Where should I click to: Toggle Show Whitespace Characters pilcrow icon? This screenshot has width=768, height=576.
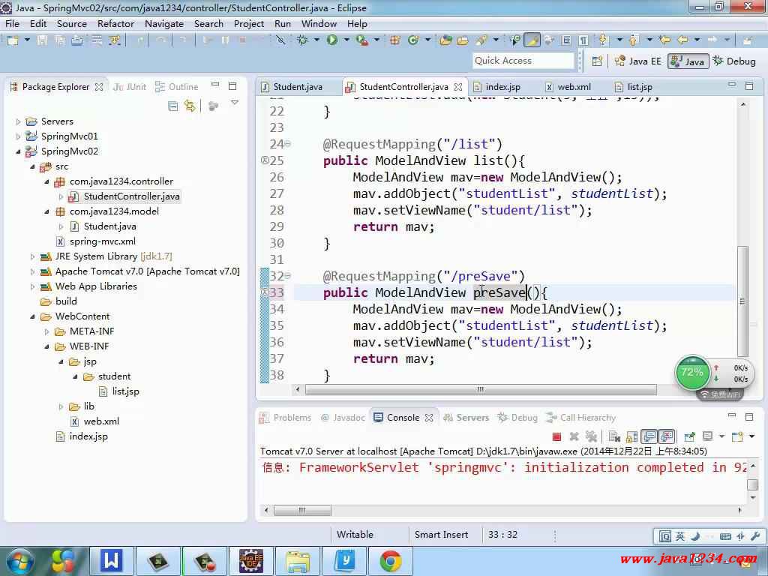click(583, 40)
